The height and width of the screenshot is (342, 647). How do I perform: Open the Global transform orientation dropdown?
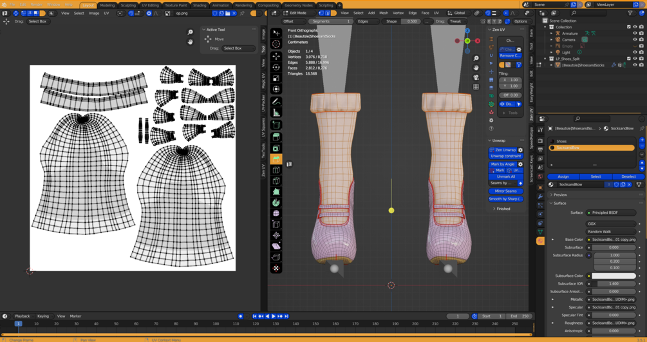point(459,14)
